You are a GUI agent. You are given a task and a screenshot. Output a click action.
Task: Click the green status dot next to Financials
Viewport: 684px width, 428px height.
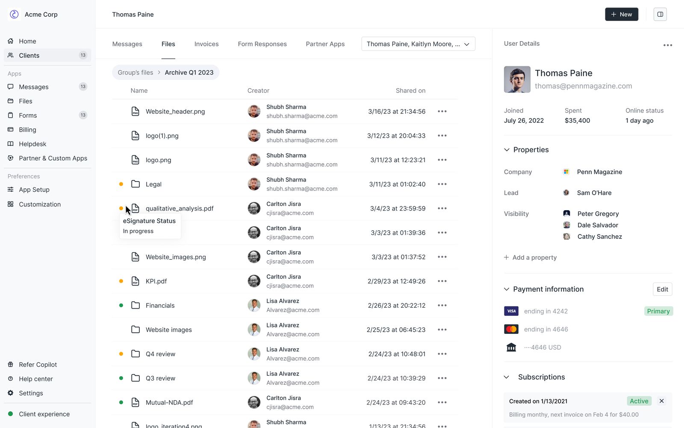point(121,305)
